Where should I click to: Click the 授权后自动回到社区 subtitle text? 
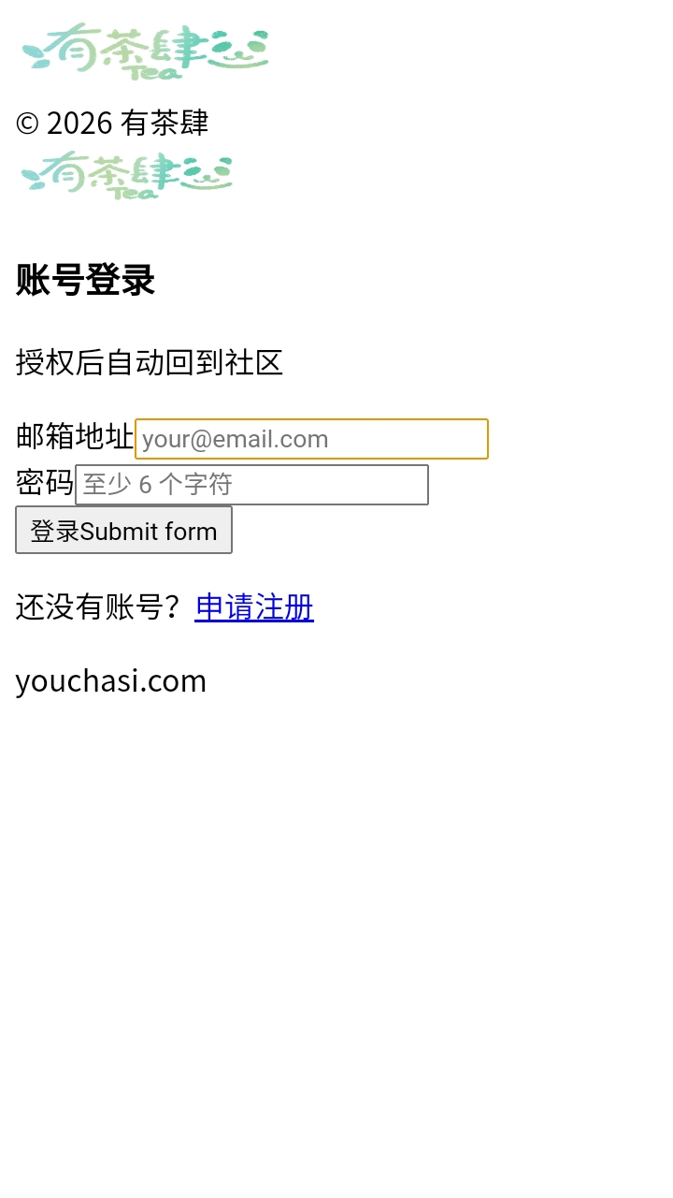(150, 362)
